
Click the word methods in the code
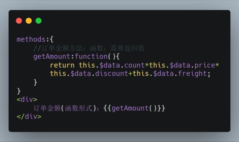[31, 39]
